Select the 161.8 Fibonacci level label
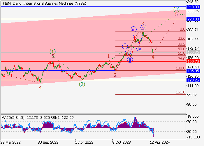 [181, 92]
